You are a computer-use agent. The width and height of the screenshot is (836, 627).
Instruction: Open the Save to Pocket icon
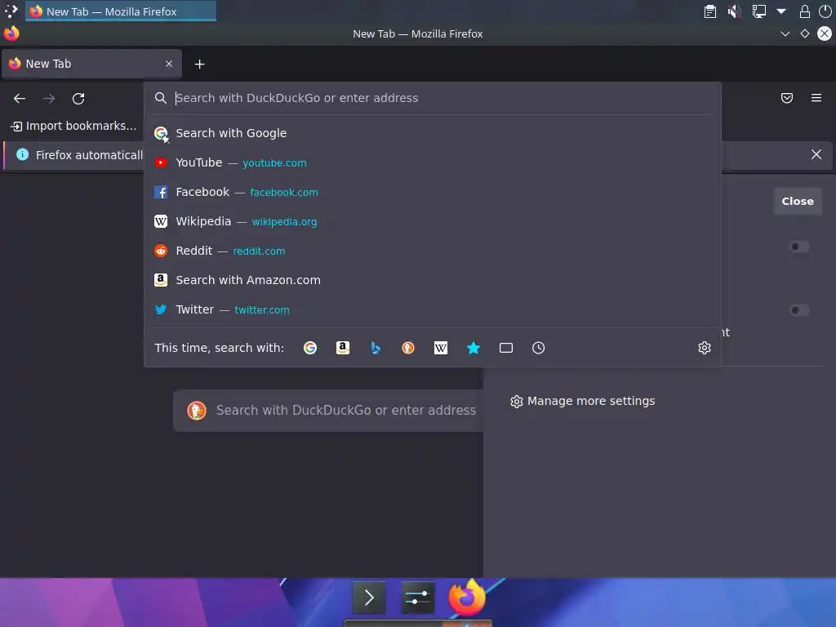(x=787, y=98)
